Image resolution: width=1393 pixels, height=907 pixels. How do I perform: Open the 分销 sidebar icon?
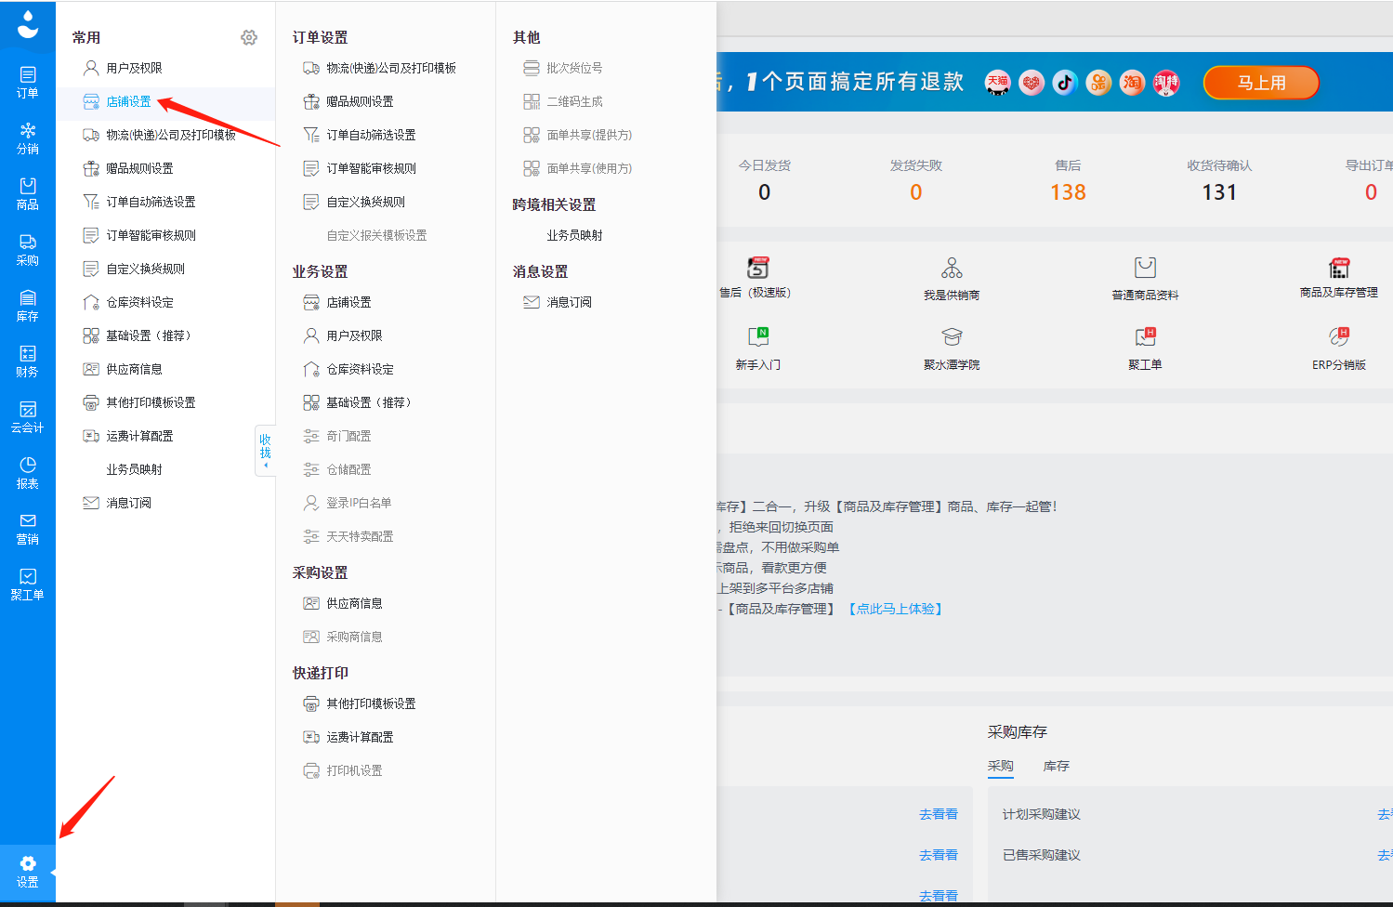coord(28,138)
